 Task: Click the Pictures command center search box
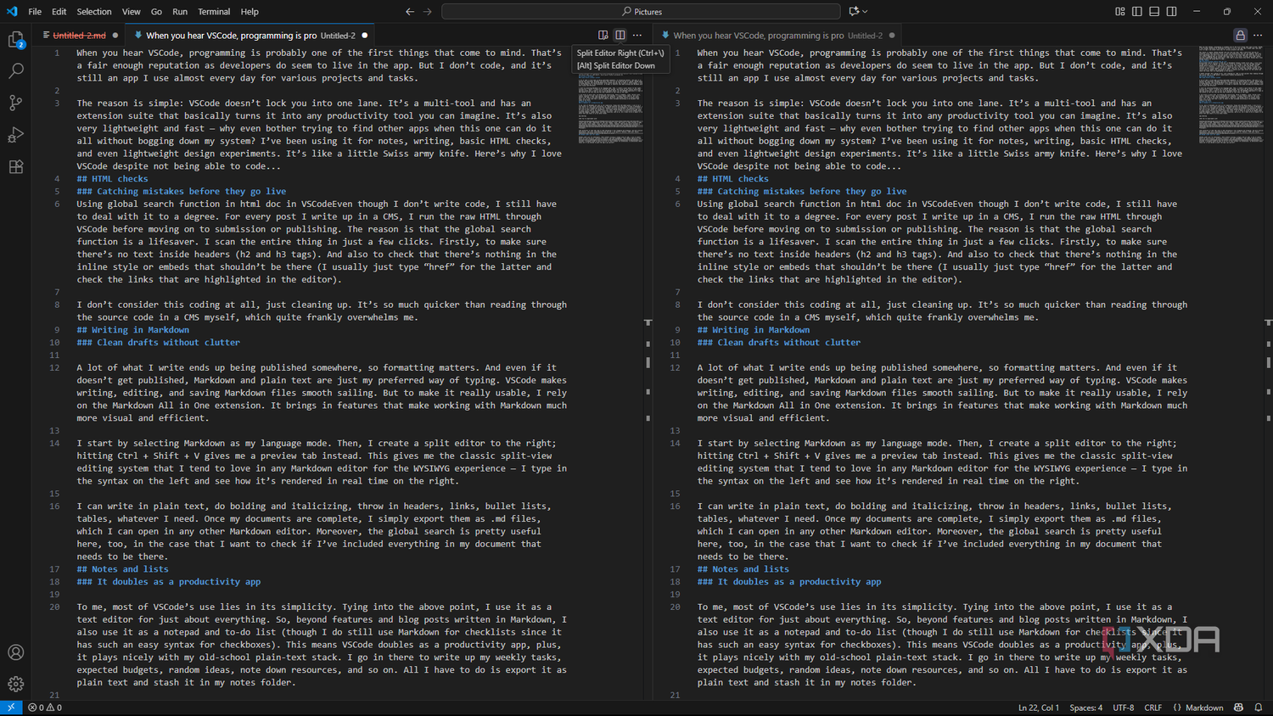(642, 11)
